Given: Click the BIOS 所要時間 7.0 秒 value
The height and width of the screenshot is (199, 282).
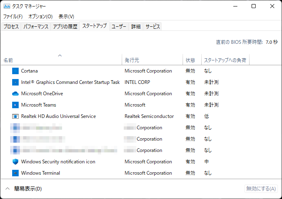Looking at the screenshot, I should click(272, 42).
